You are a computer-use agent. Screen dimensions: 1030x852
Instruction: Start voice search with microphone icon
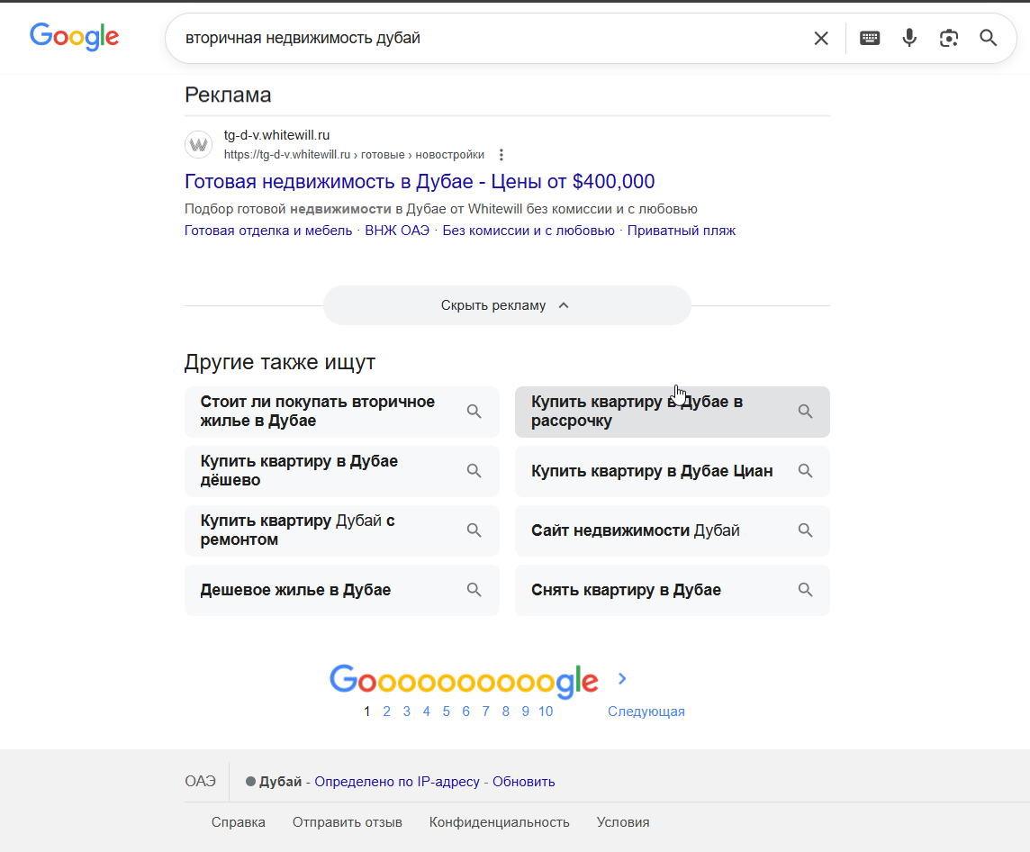(x=909, y=38)
